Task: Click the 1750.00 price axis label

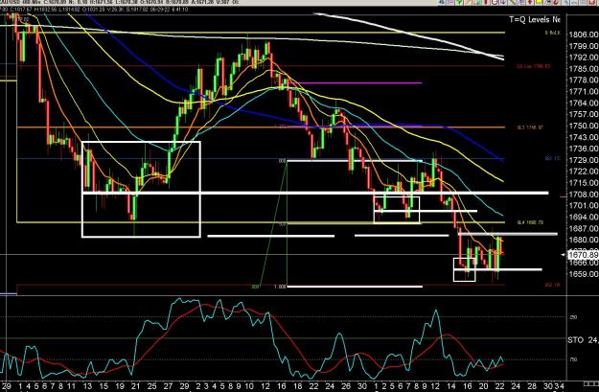Action: 584,126
